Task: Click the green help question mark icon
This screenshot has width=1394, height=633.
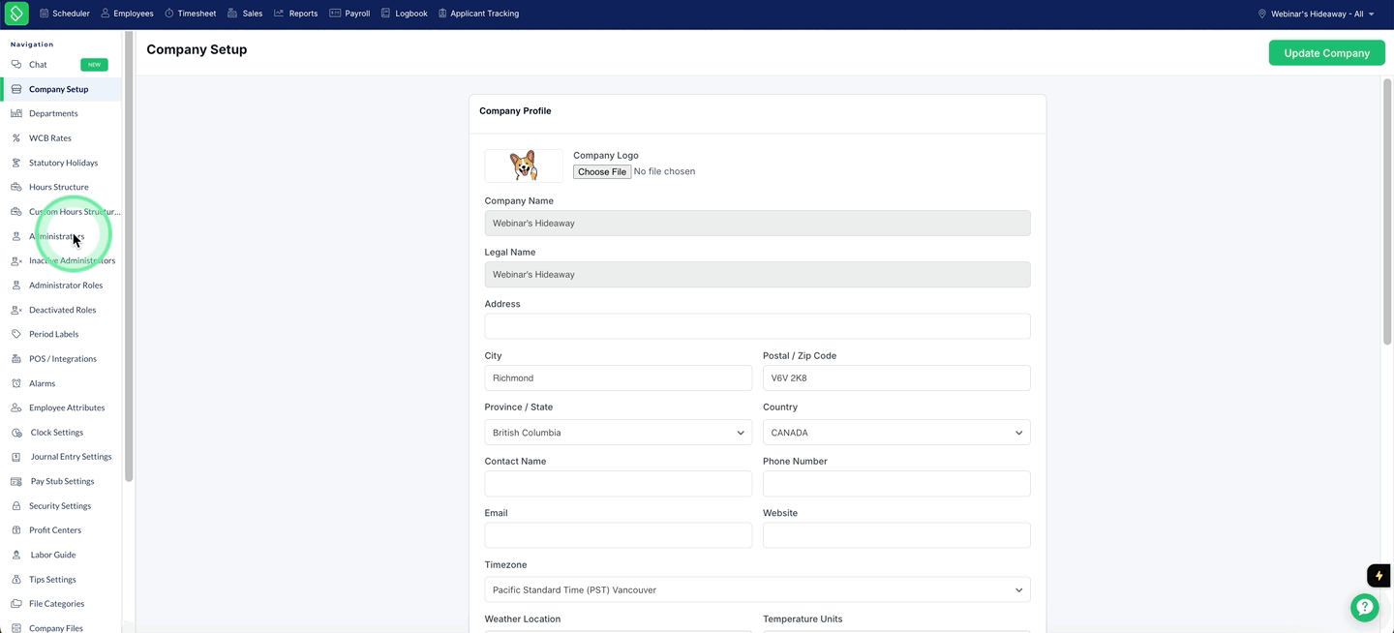Action: 1365,607
